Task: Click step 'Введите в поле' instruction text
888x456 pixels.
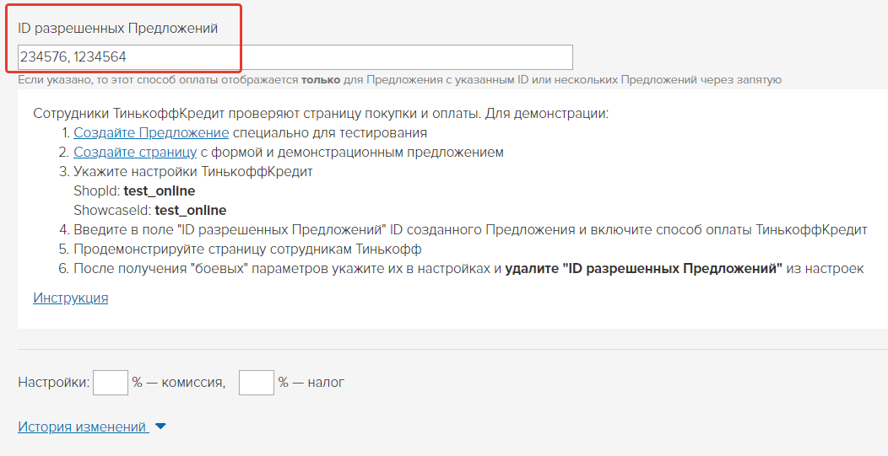Action: click(471, 230)
